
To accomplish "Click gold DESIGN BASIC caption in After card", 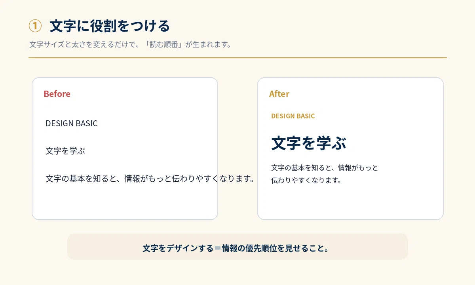I will click(x=293, y=116).
